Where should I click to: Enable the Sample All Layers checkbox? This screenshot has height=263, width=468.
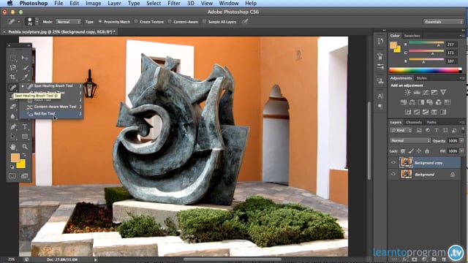[204, 21]
